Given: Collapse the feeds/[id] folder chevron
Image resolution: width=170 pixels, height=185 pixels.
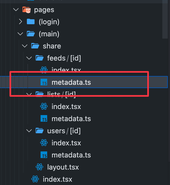Looking at the screenshot, I should [x=29, y=58].
